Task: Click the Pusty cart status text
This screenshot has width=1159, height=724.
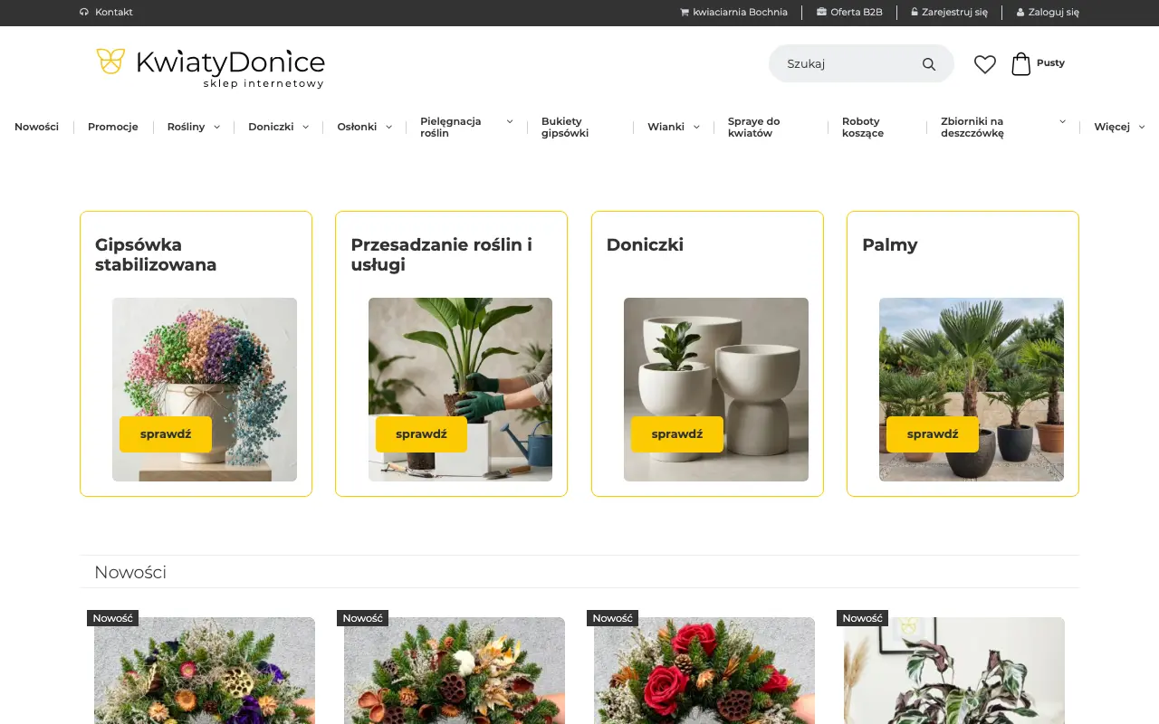Action: pyautogui.click(x=1050, y=63)
